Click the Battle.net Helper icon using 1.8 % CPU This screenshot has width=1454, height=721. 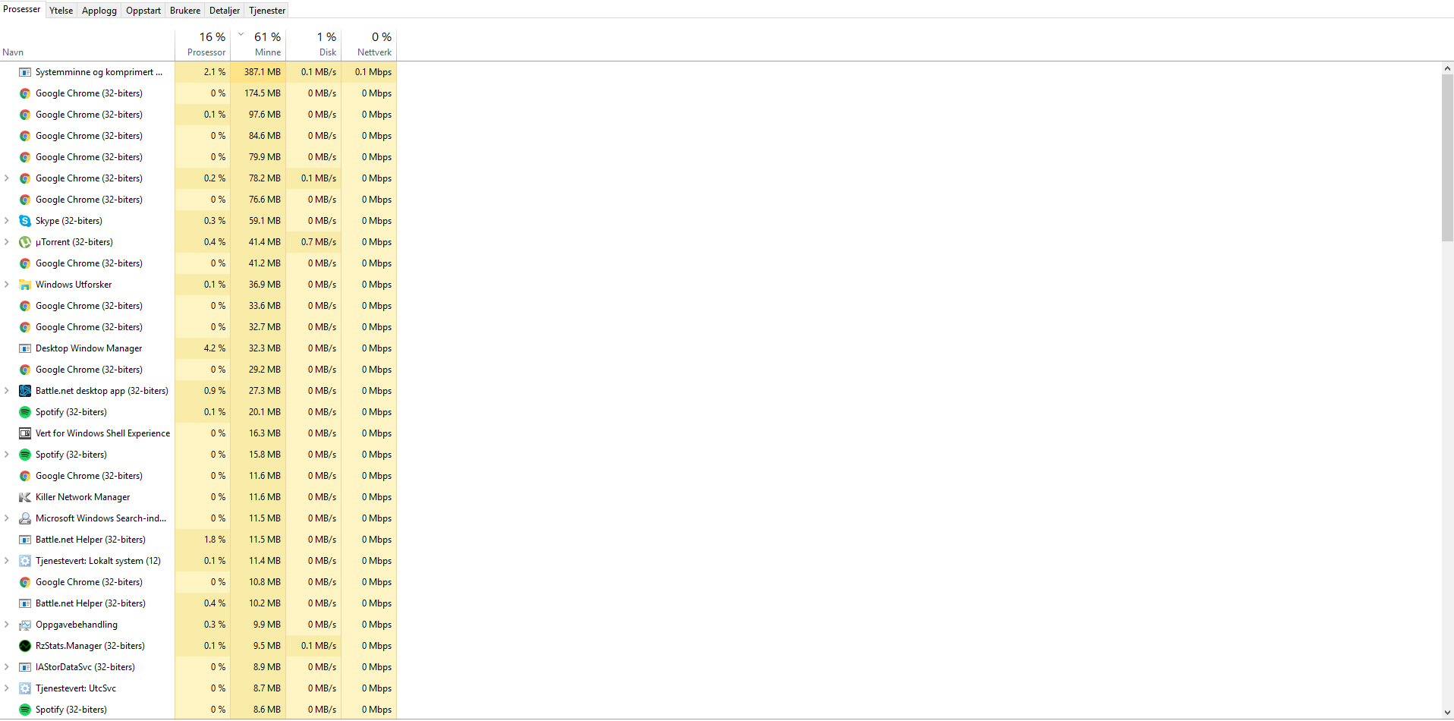(25, 540)
